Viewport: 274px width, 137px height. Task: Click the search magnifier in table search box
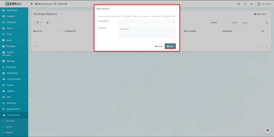pyautogui.click(x=267, y=23)
